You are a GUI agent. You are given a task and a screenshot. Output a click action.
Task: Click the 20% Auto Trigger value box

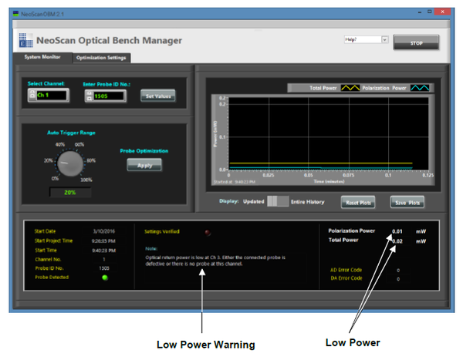click(x=70, y=193)
